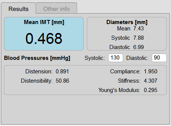The image size is (171, 126).
Task: Click the Compliance label
Action: (x=125, y=72)
